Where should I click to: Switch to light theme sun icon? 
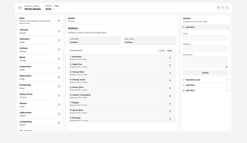pos(223,8)
